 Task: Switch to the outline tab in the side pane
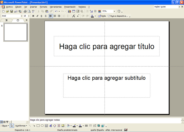pyautogui.click(x=6, y=20)
